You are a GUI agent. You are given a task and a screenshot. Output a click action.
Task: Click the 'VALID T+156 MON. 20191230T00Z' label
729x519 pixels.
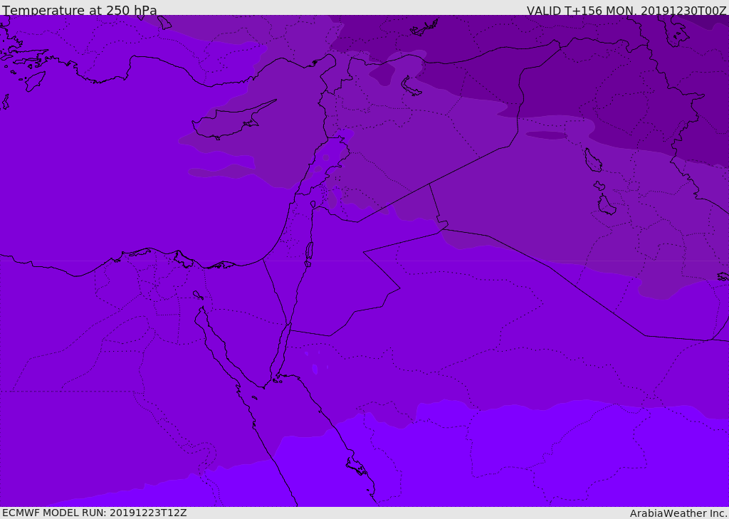(x=626, y=11)
